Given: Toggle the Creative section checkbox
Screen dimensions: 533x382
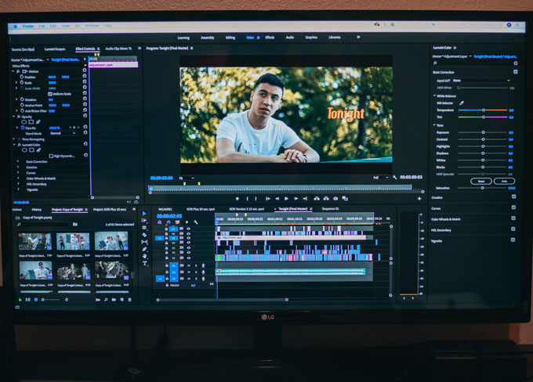Looking at the screenshot, I should point(513,196).
